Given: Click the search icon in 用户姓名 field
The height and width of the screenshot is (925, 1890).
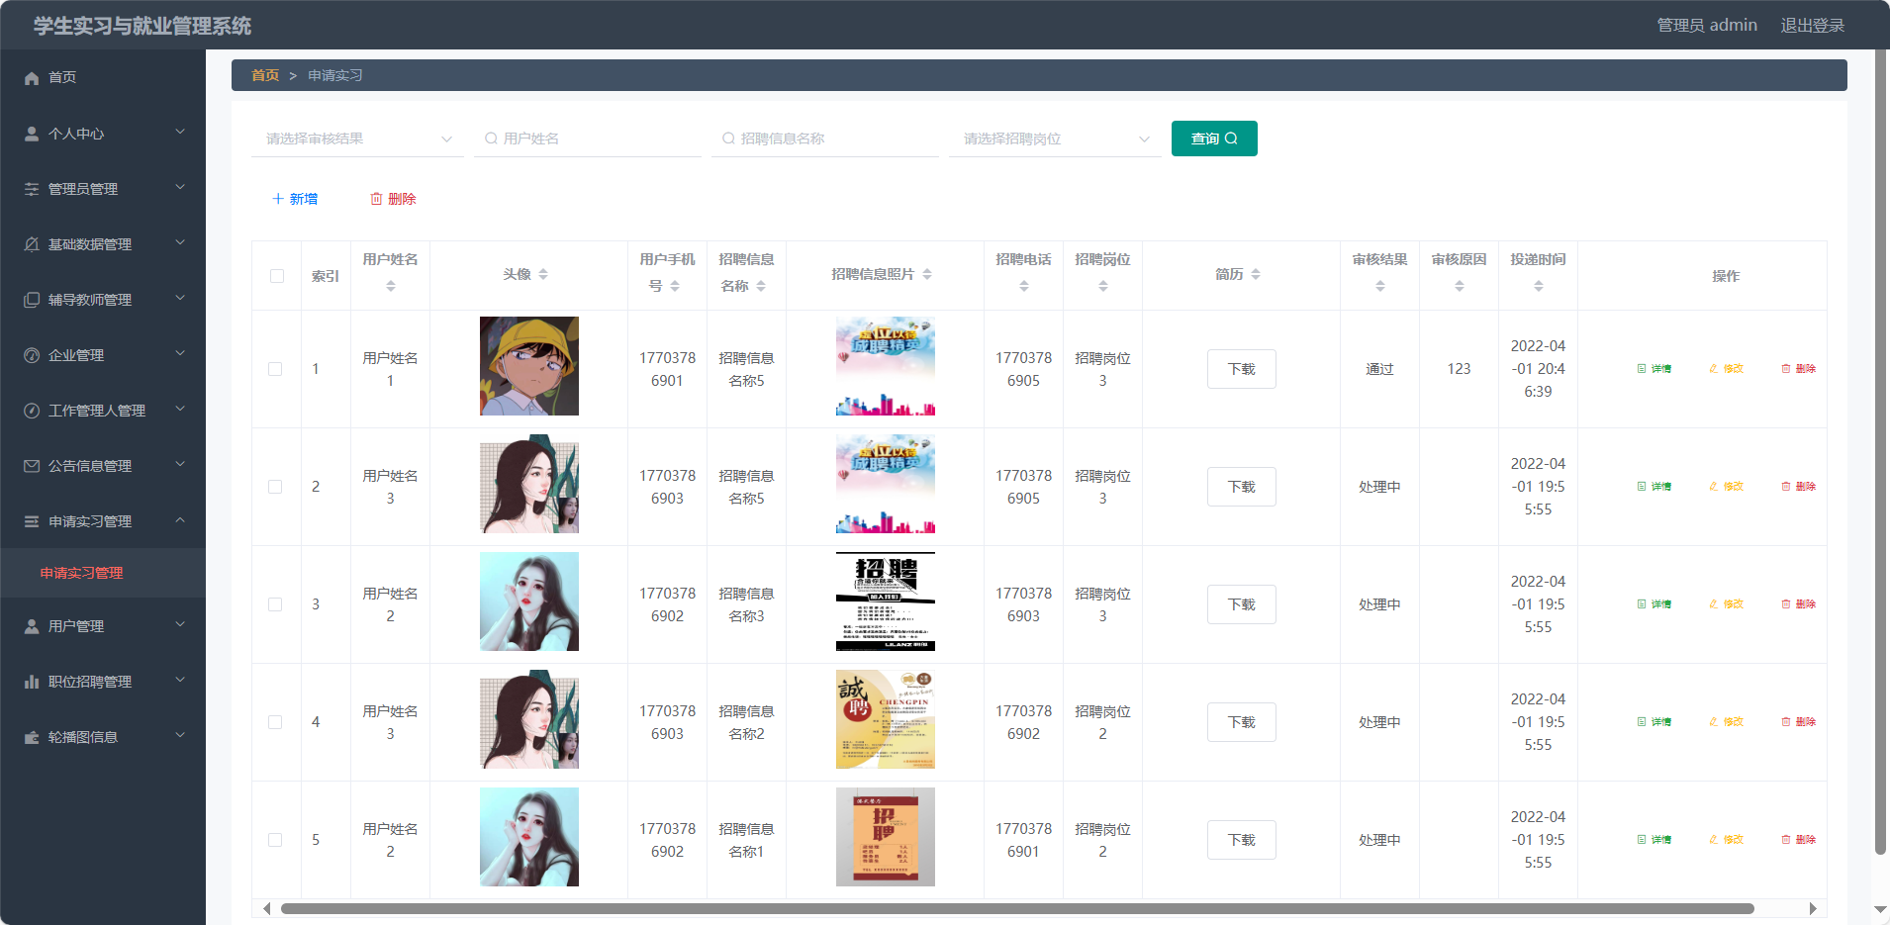Looking at the screenshot, I should [x=491, y=139].
